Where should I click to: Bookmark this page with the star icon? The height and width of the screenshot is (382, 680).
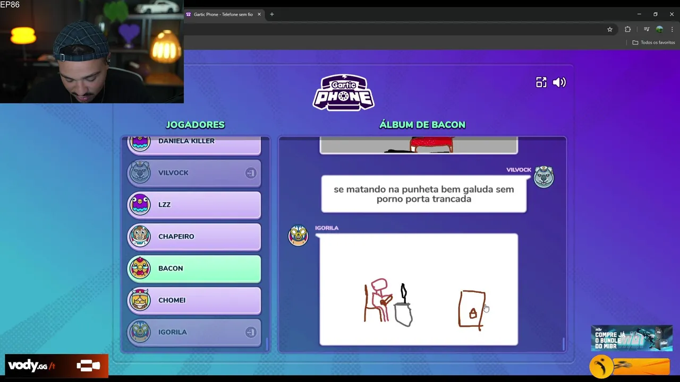coord(610,29)
